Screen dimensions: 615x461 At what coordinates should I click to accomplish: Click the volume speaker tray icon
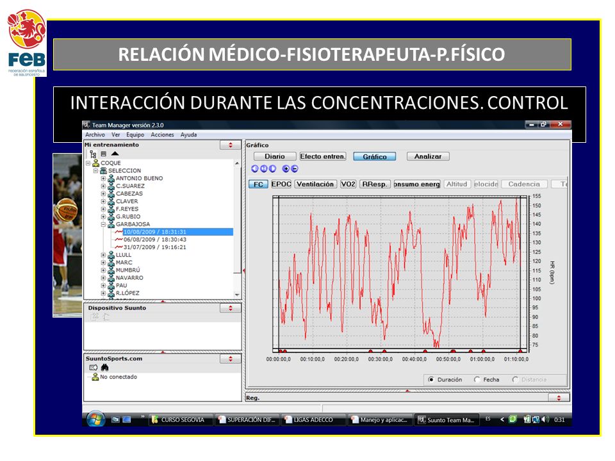[x=545, y=419]
